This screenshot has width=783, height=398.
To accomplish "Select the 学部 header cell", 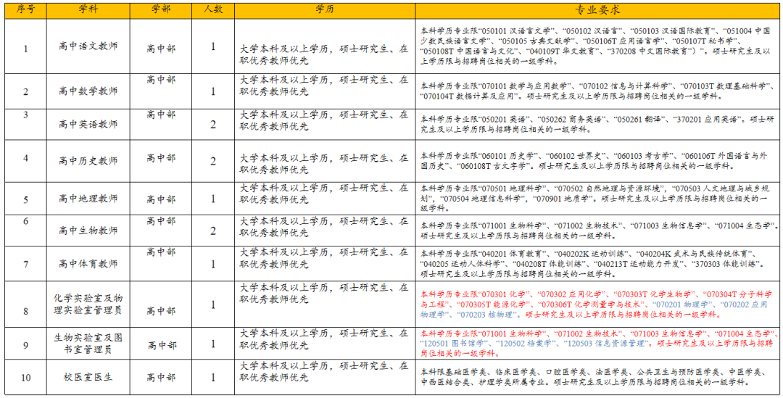I will pyautogui.click(x=161, y=10).
